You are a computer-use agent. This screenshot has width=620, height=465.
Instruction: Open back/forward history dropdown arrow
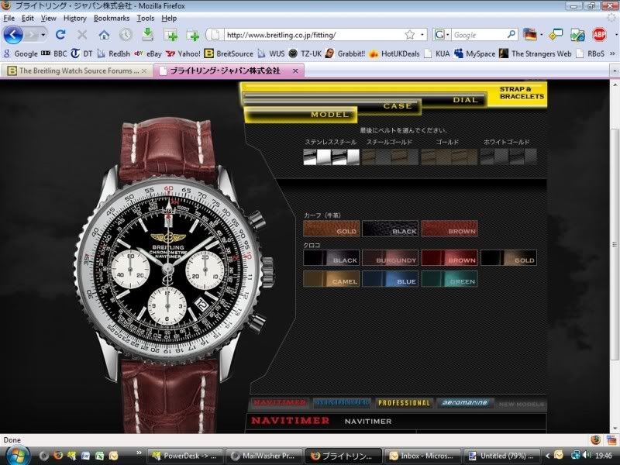click(x=43, y=35)
